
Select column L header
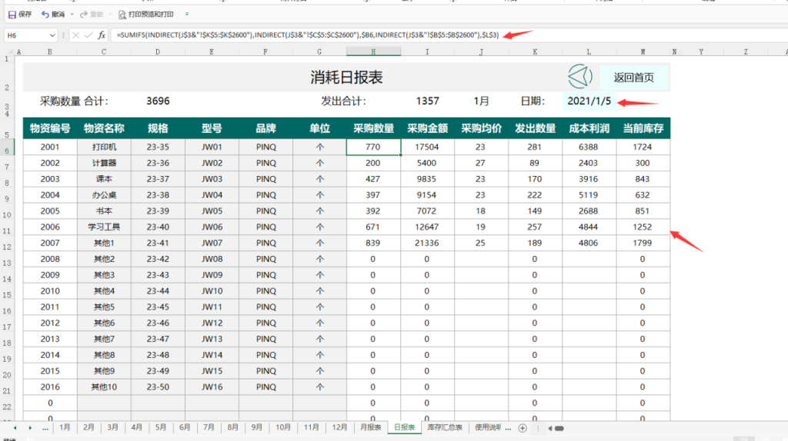coord(589,51)
